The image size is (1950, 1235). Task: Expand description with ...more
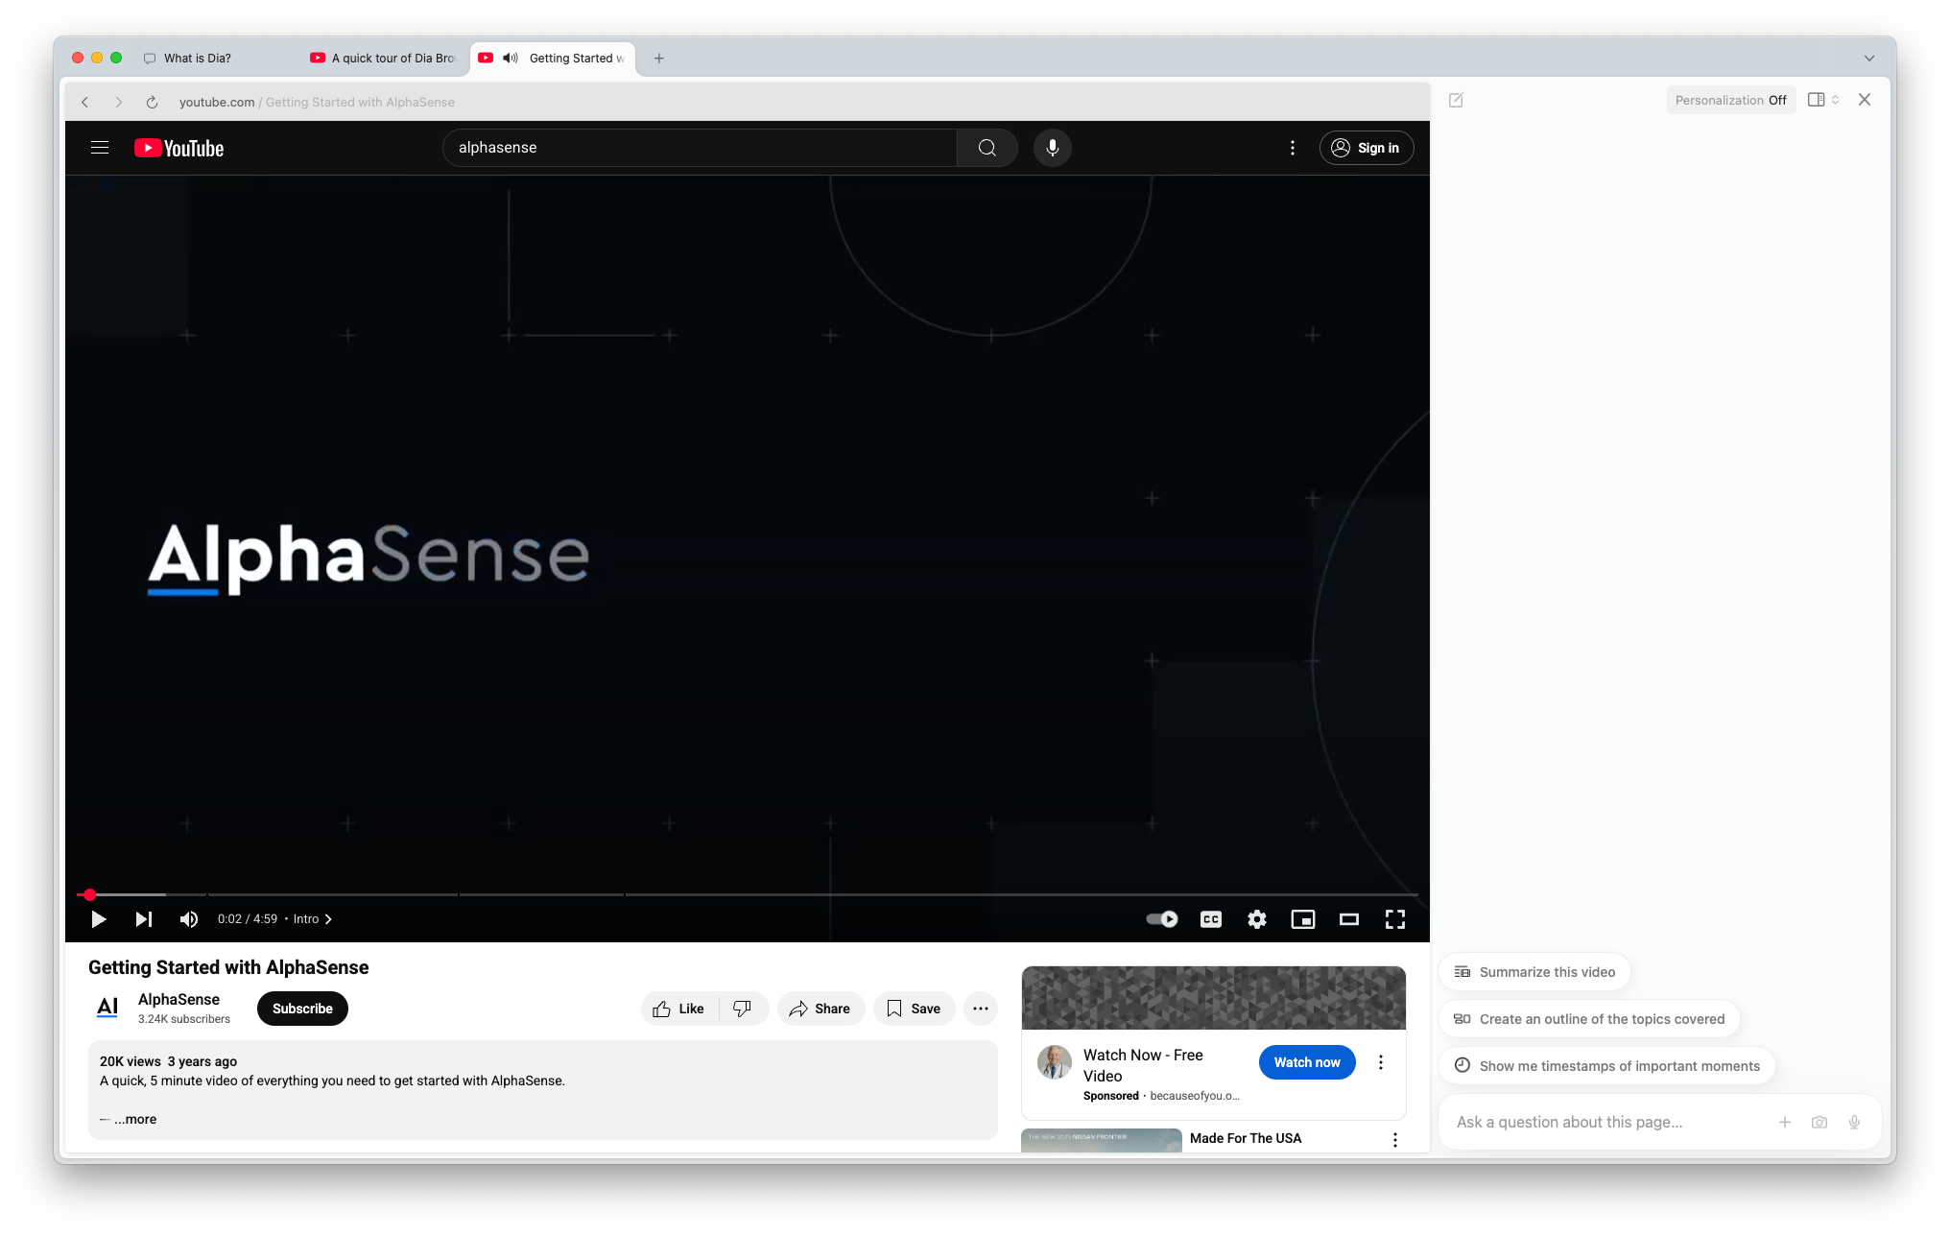pyautogui.click(x=135, y=1119)
